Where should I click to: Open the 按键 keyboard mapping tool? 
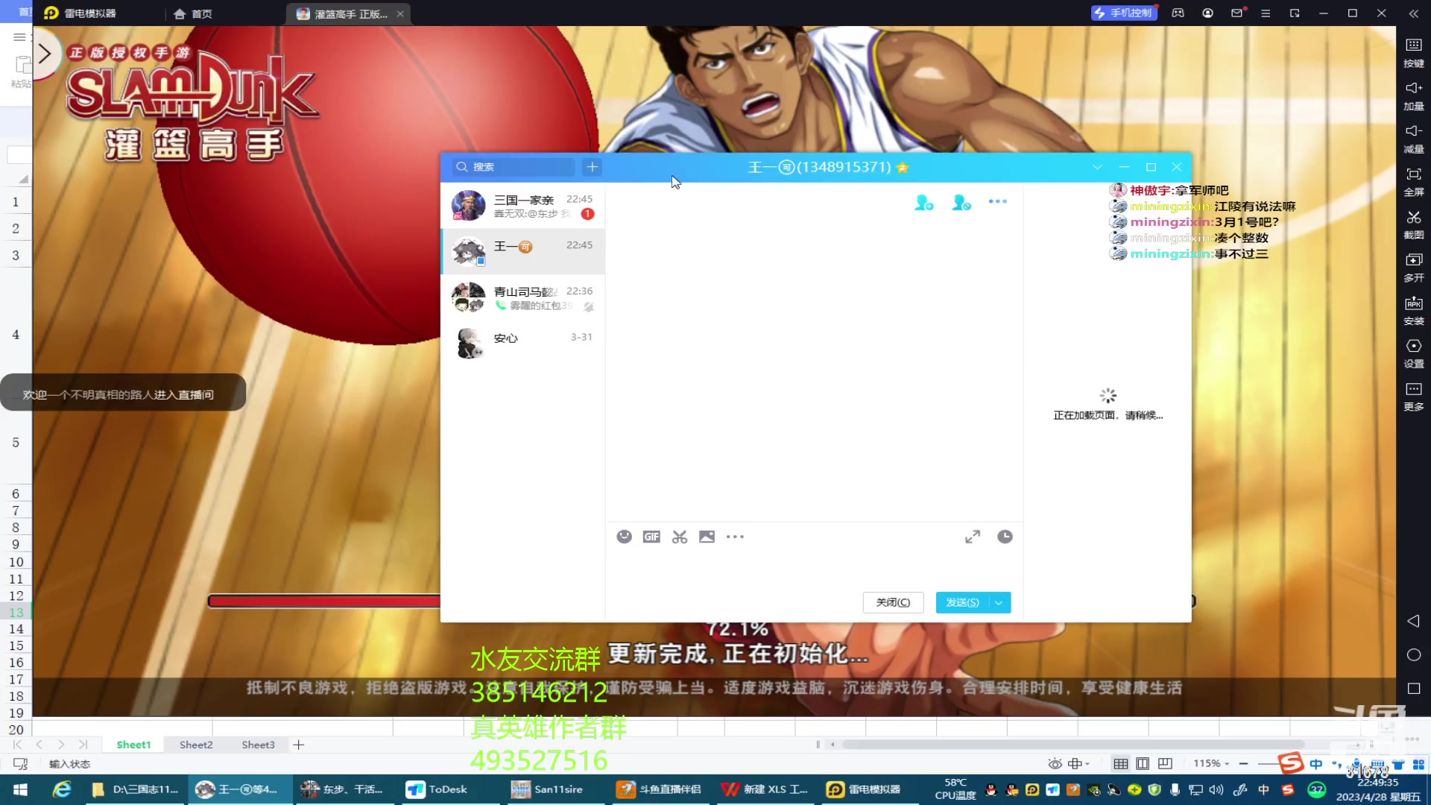coord(1413,52)
